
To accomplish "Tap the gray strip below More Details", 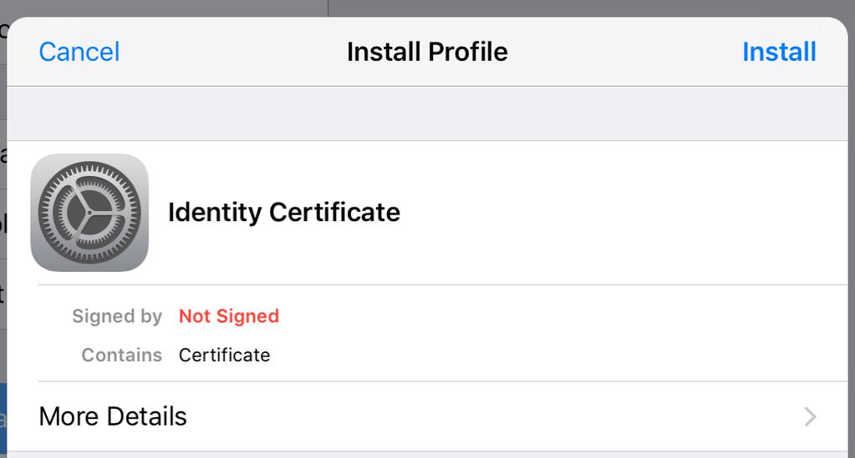I will click(x=428, y=455).
